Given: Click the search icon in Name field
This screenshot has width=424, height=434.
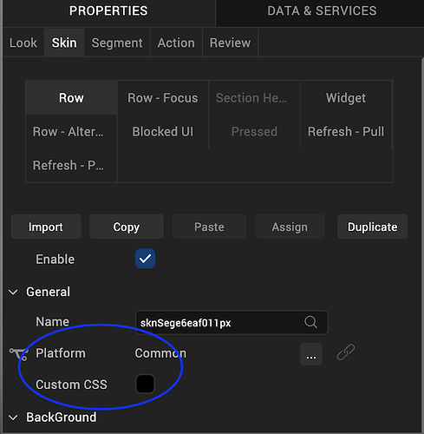Looking at the screenshot, I should tap(310, 322).
